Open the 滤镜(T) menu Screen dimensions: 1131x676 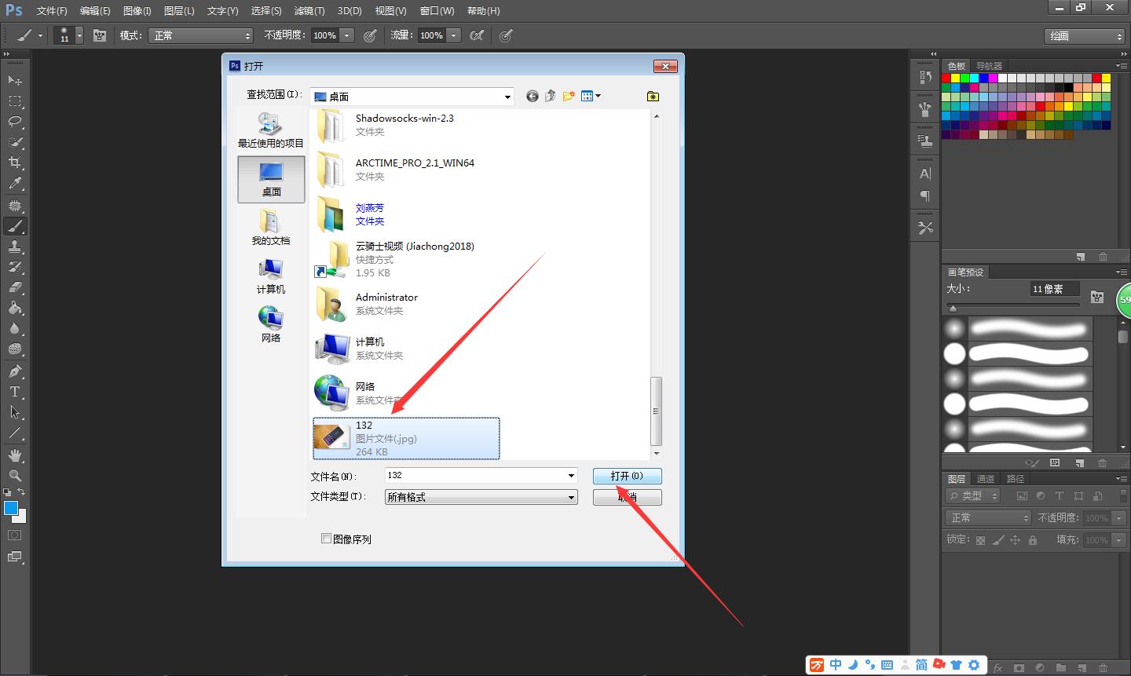coord(309,11)
